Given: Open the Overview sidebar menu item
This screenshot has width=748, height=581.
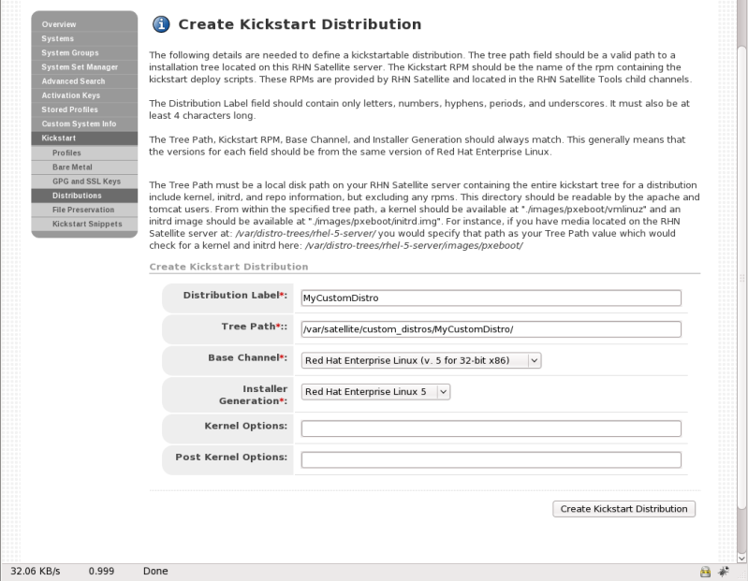Looking at the screenshot, I should pos(59,23).
